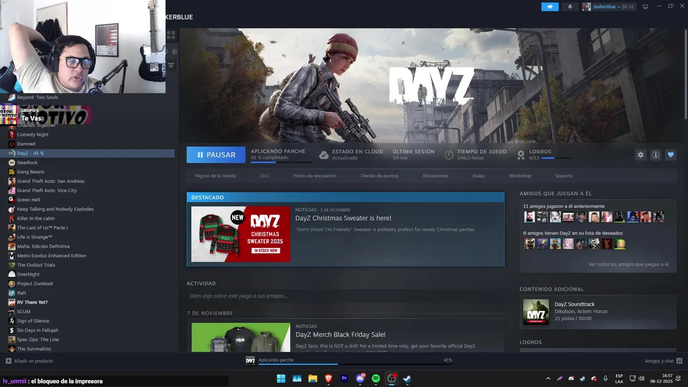This screenshot has width=688, height=387.
Task: Click the patch progress bar under Aplicando Parche
Action: [281, 162]
